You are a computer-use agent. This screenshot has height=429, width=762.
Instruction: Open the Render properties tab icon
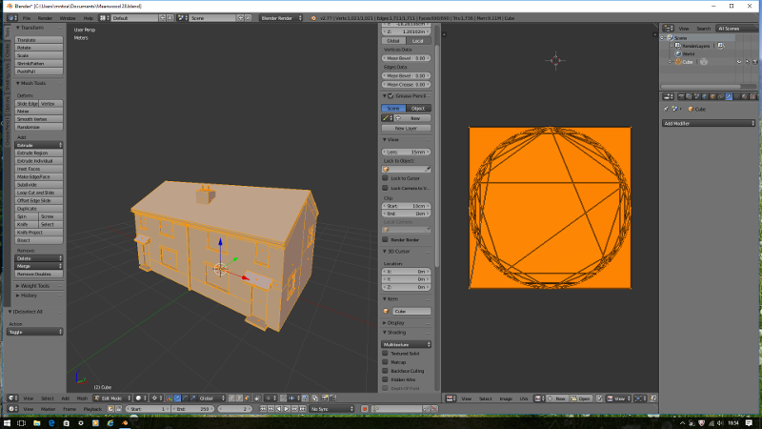point(681,96)
